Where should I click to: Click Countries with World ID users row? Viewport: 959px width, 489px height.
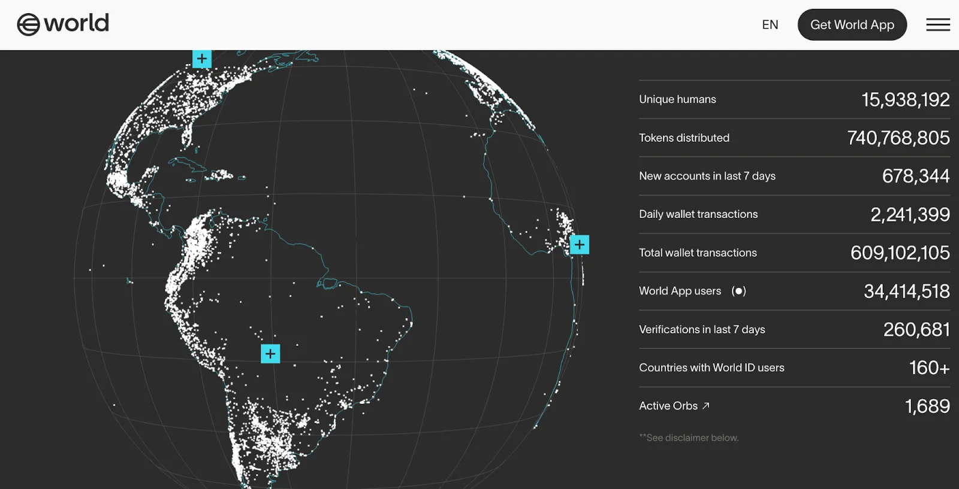tap(794, 367)
